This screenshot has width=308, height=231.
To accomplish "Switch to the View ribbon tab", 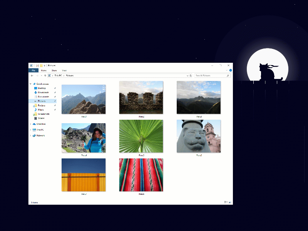I will coord(64,70).
